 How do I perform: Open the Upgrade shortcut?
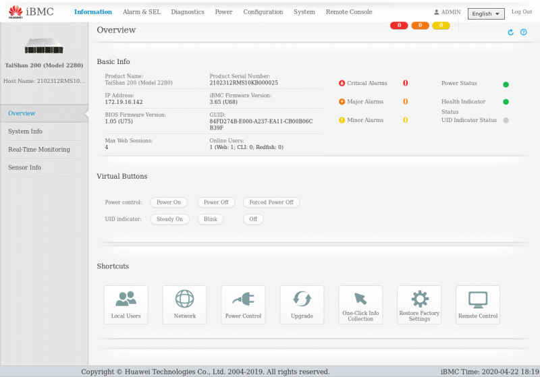[x=302, y=305]
